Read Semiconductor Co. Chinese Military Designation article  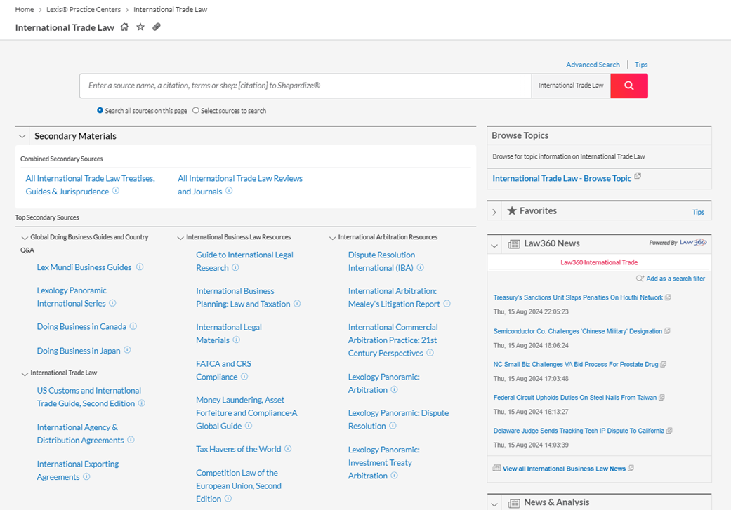[578, 331]
